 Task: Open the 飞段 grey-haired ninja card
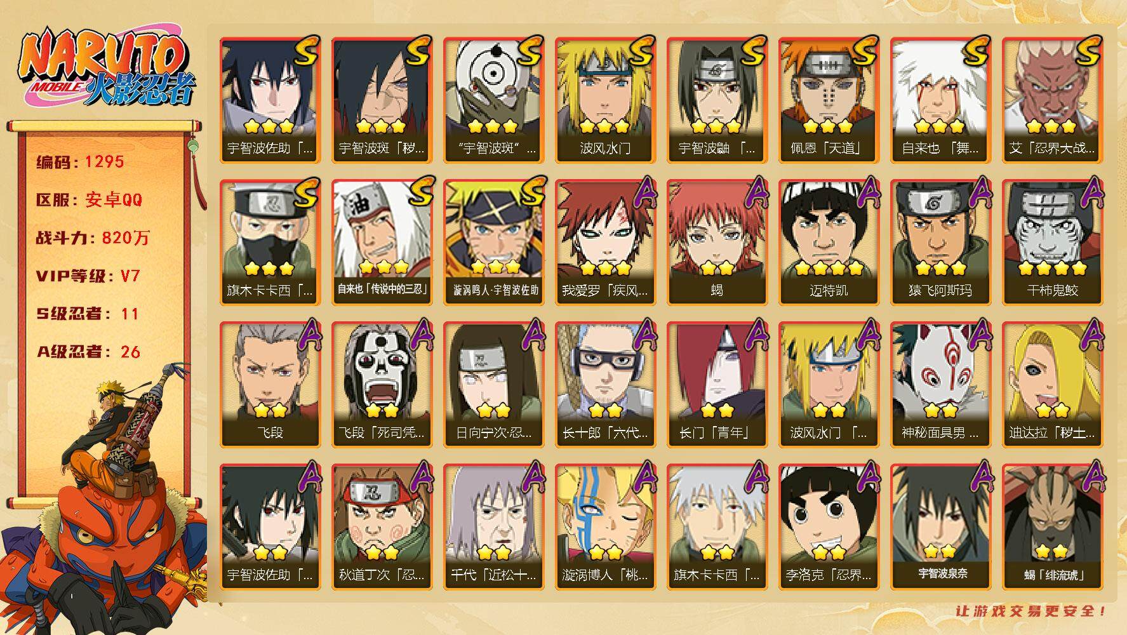coord(270,384)
